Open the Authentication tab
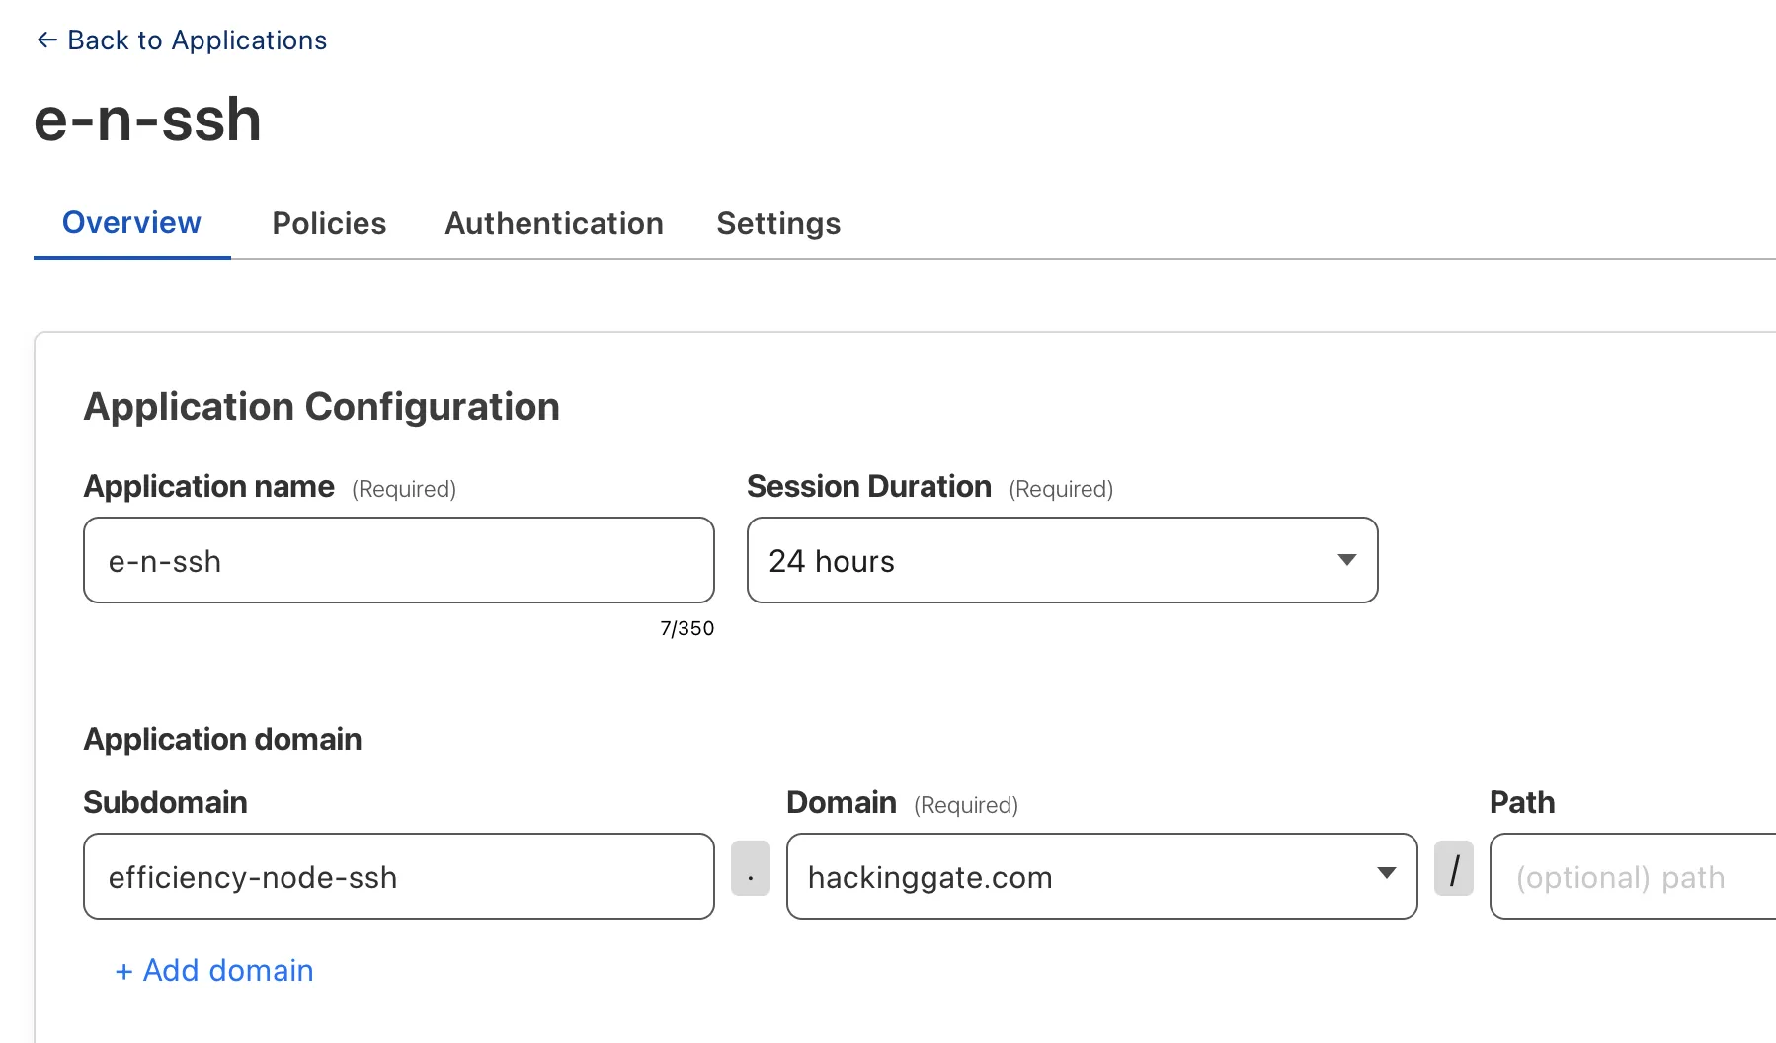This screenshot has width=1776, height=1043. 553,223
